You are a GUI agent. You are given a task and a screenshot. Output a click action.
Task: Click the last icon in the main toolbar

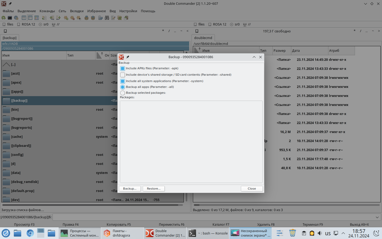click(126, 18)
